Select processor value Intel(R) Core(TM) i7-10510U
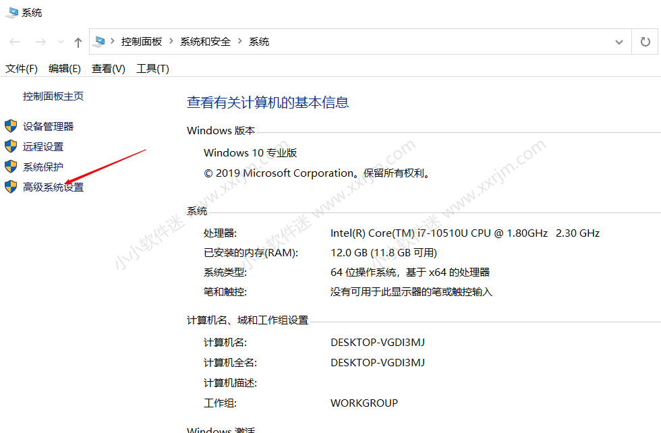This screenshot has height=433, width=661. pyautogui.click(x=465, y=233)
